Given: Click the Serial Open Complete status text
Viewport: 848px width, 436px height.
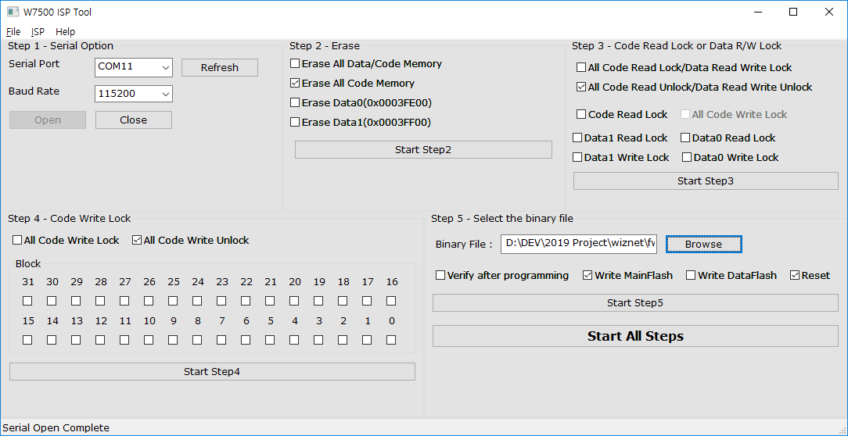Looking at the screenshot, I should pyautogui.click(x=56, y=428).
